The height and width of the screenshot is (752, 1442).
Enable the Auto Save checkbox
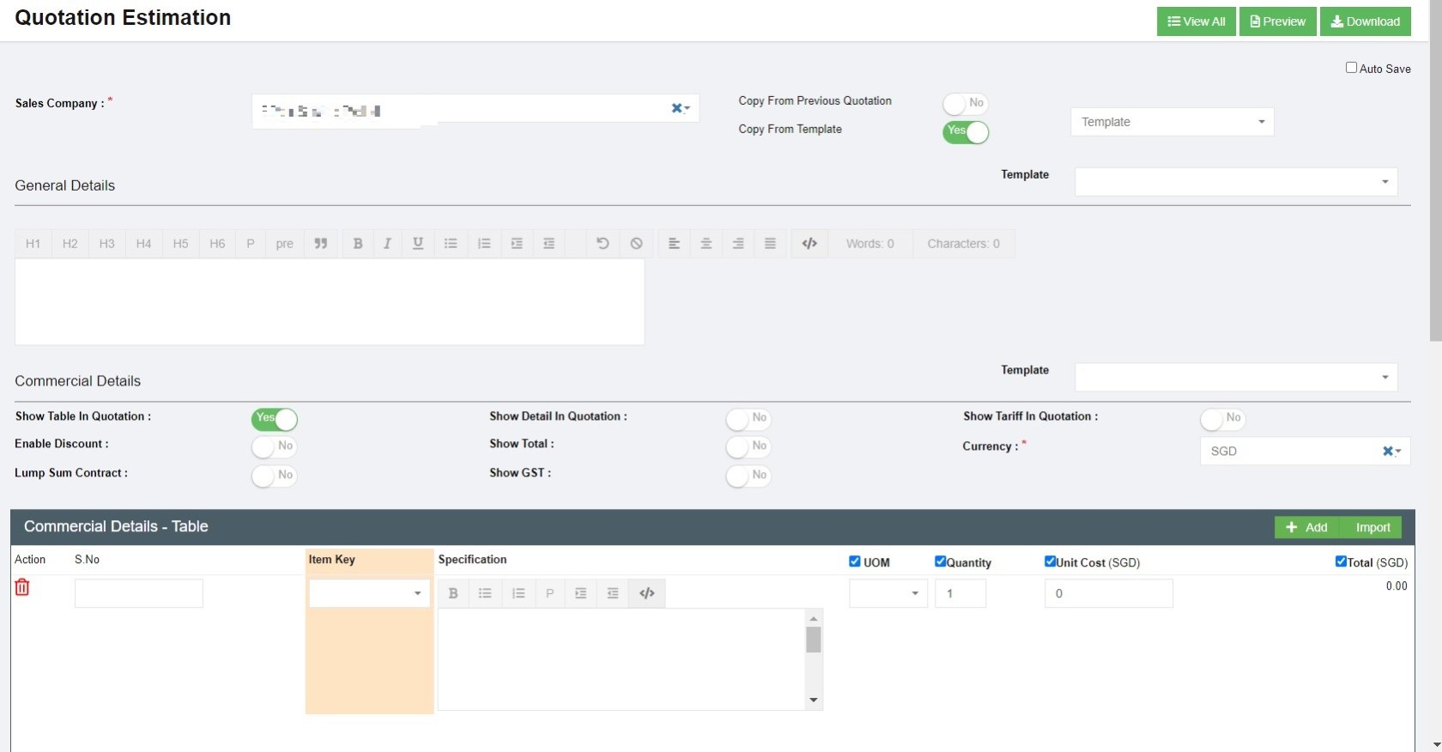(x=1351, y=68)
